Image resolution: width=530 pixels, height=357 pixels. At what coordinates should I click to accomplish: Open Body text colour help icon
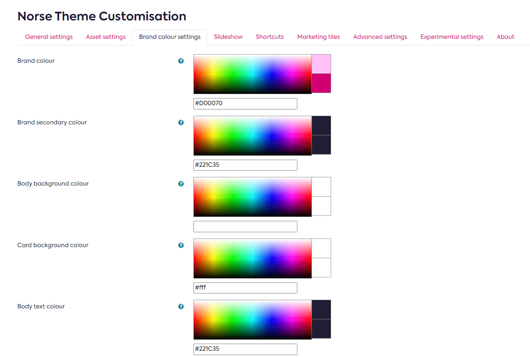tap(181, 307)
